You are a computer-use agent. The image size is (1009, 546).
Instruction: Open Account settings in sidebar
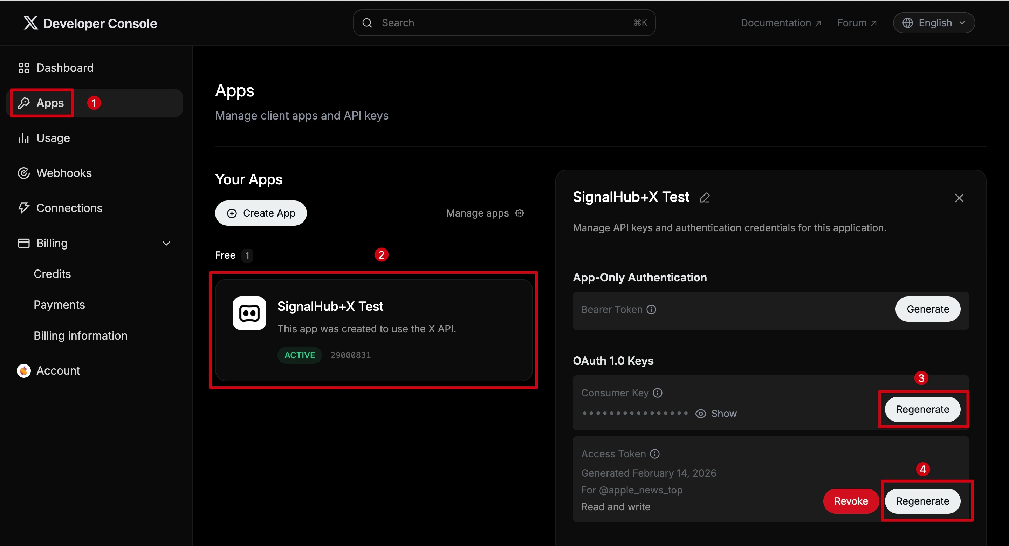click(94, 370)
